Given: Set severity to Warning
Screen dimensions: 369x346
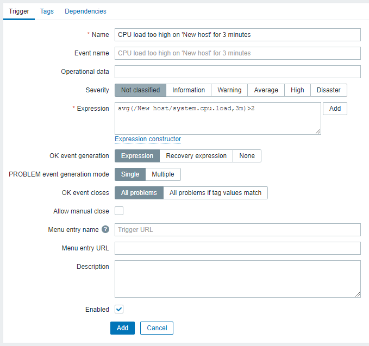Looking at the screenshot, I should [x=229, y=90].
